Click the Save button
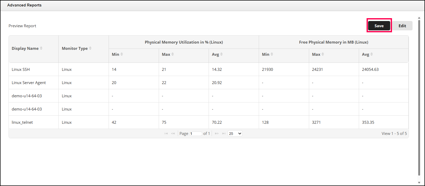 tap(379, 26)
